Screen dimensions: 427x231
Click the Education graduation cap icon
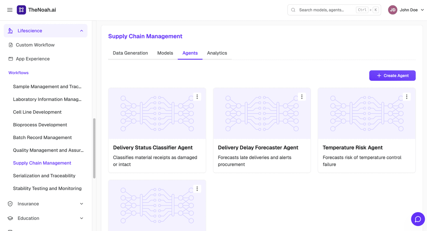click(x=10, y=218)
